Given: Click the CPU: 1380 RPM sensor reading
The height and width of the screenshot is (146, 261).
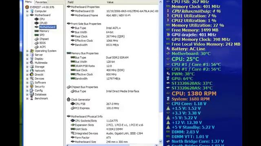Looking at the screenshot, I should pos(194,94).
